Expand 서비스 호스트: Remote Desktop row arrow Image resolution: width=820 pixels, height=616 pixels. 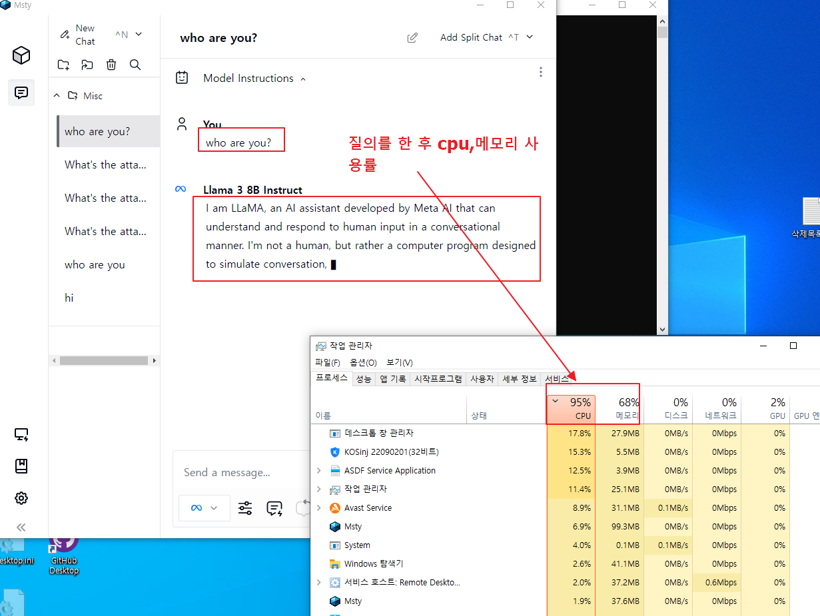pos(318,582)
